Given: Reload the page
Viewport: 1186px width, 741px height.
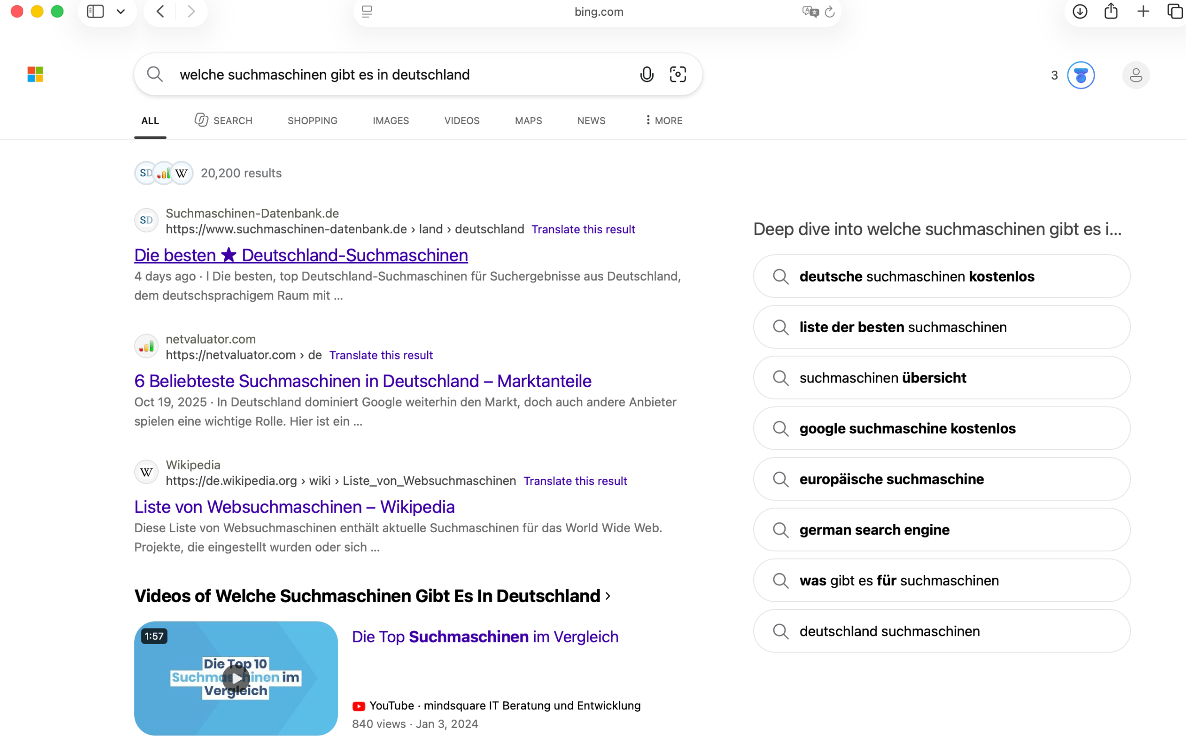Looking at the screenshot, I should [830, 11].
